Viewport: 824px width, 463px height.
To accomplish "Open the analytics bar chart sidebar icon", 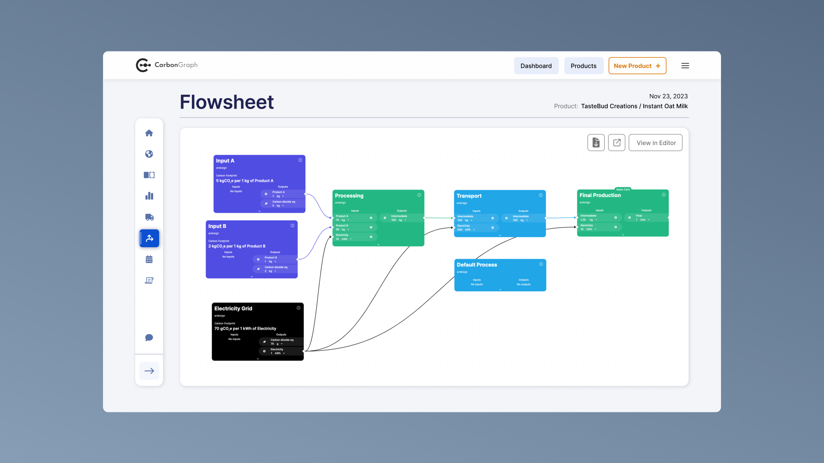I will [x=149, y=196].
